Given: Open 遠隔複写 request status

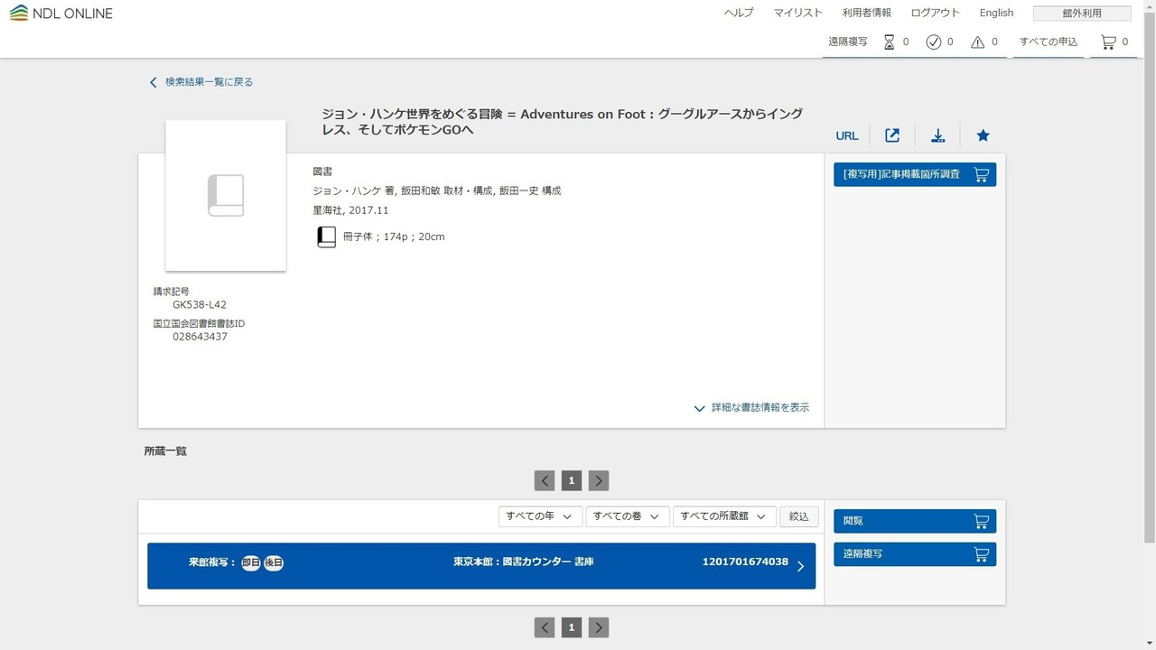Looking at the screenshot, I should click(847, 42).
